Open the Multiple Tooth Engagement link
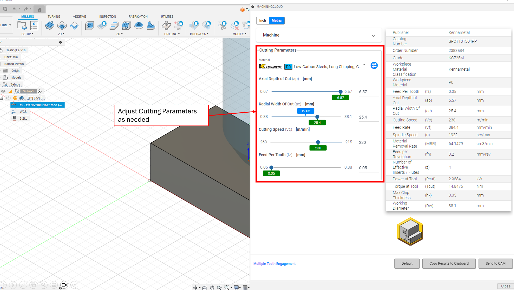The width and height of the screenshot is (514, 290). pos(274,264)
